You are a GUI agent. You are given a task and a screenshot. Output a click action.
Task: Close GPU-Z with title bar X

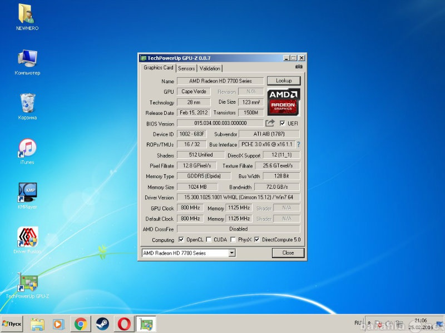pos(301,58)
